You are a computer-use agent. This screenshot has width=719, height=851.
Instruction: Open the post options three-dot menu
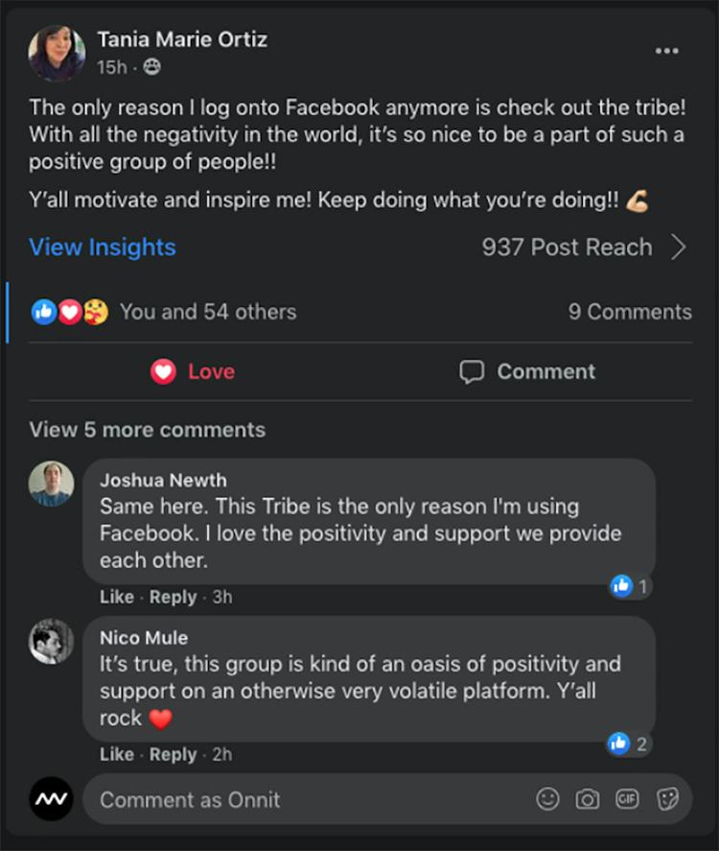point(666,51)
